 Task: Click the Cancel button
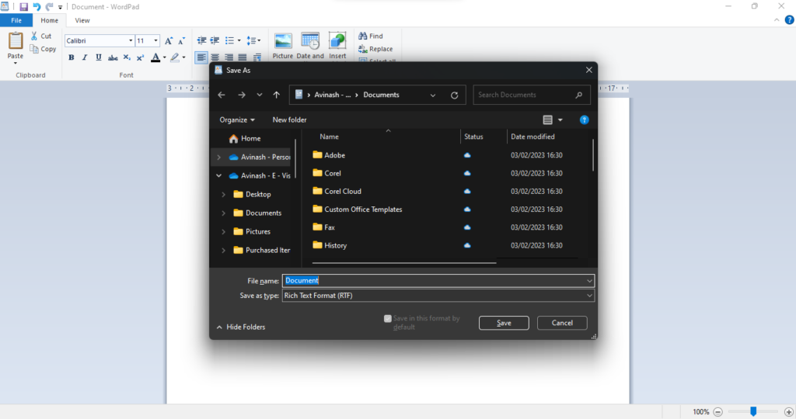tap(562, 323)
